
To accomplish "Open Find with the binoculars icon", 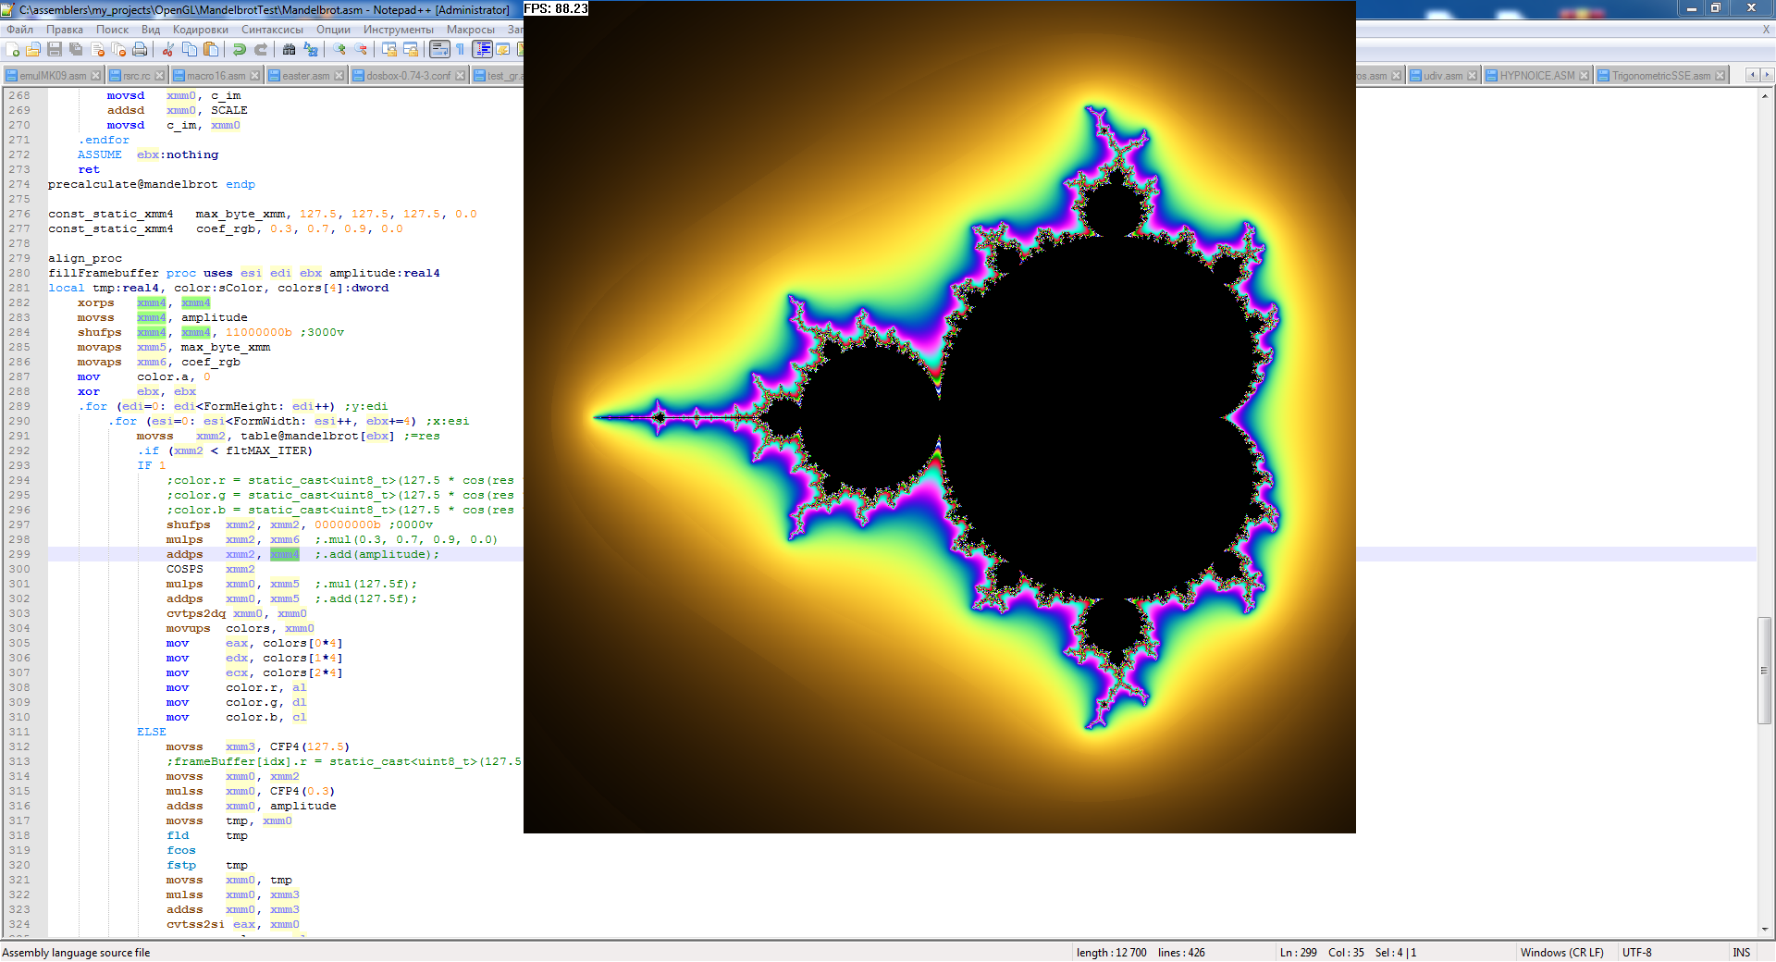I will (290, 50).
